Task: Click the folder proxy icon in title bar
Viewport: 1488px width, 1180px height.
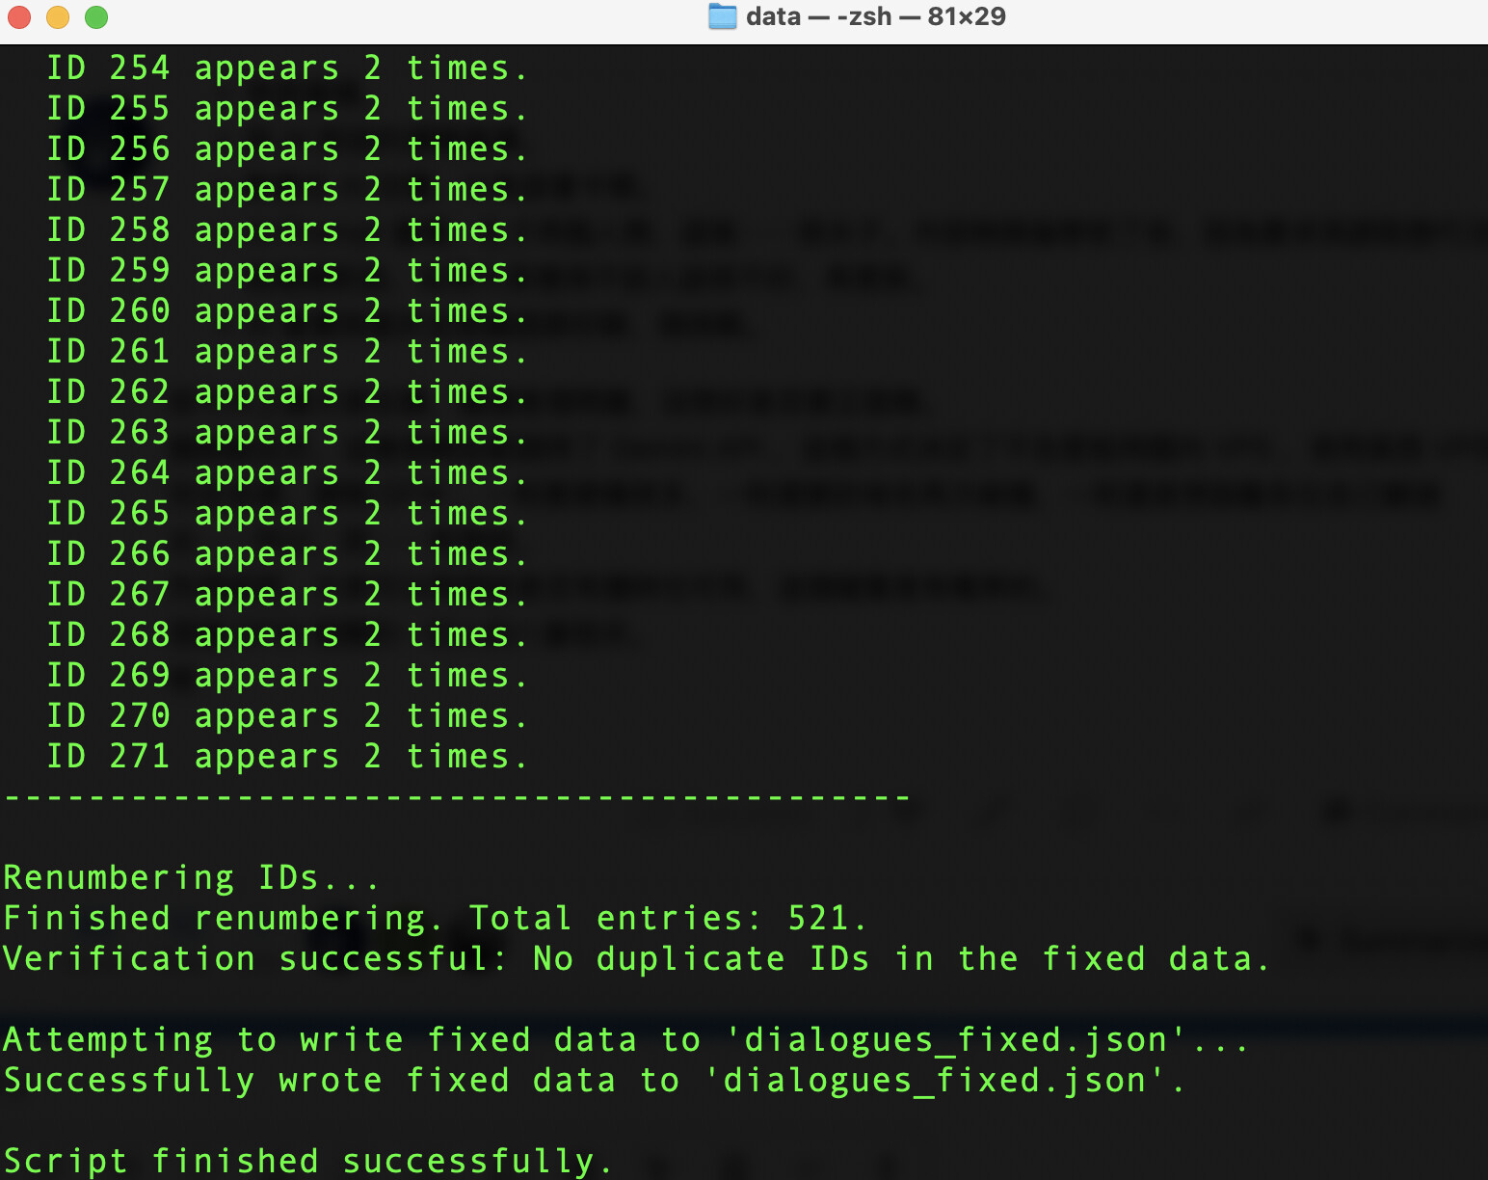Action: 722,16
